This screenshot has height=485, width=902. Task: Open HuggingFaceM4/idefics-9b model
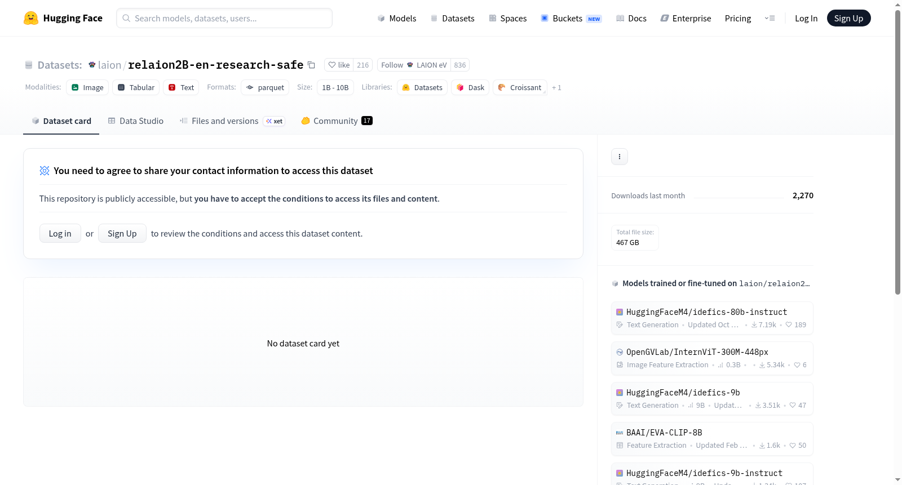click(x=712, y=398)
